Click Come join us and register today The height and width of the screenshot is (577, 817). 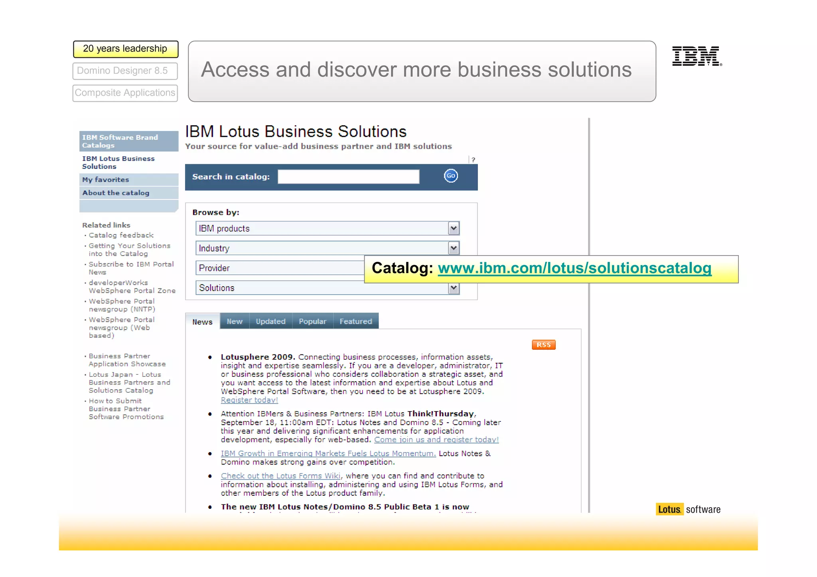click(x=436, y=439)
